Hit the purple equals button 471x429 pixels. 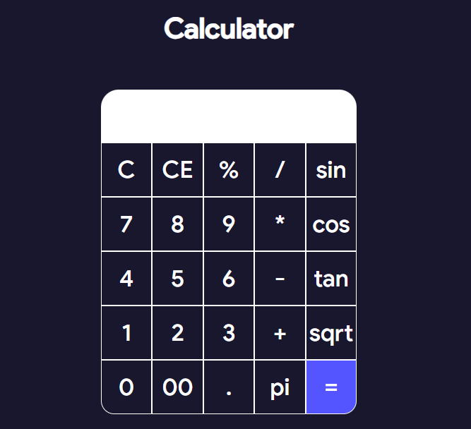tap(331, 387)
